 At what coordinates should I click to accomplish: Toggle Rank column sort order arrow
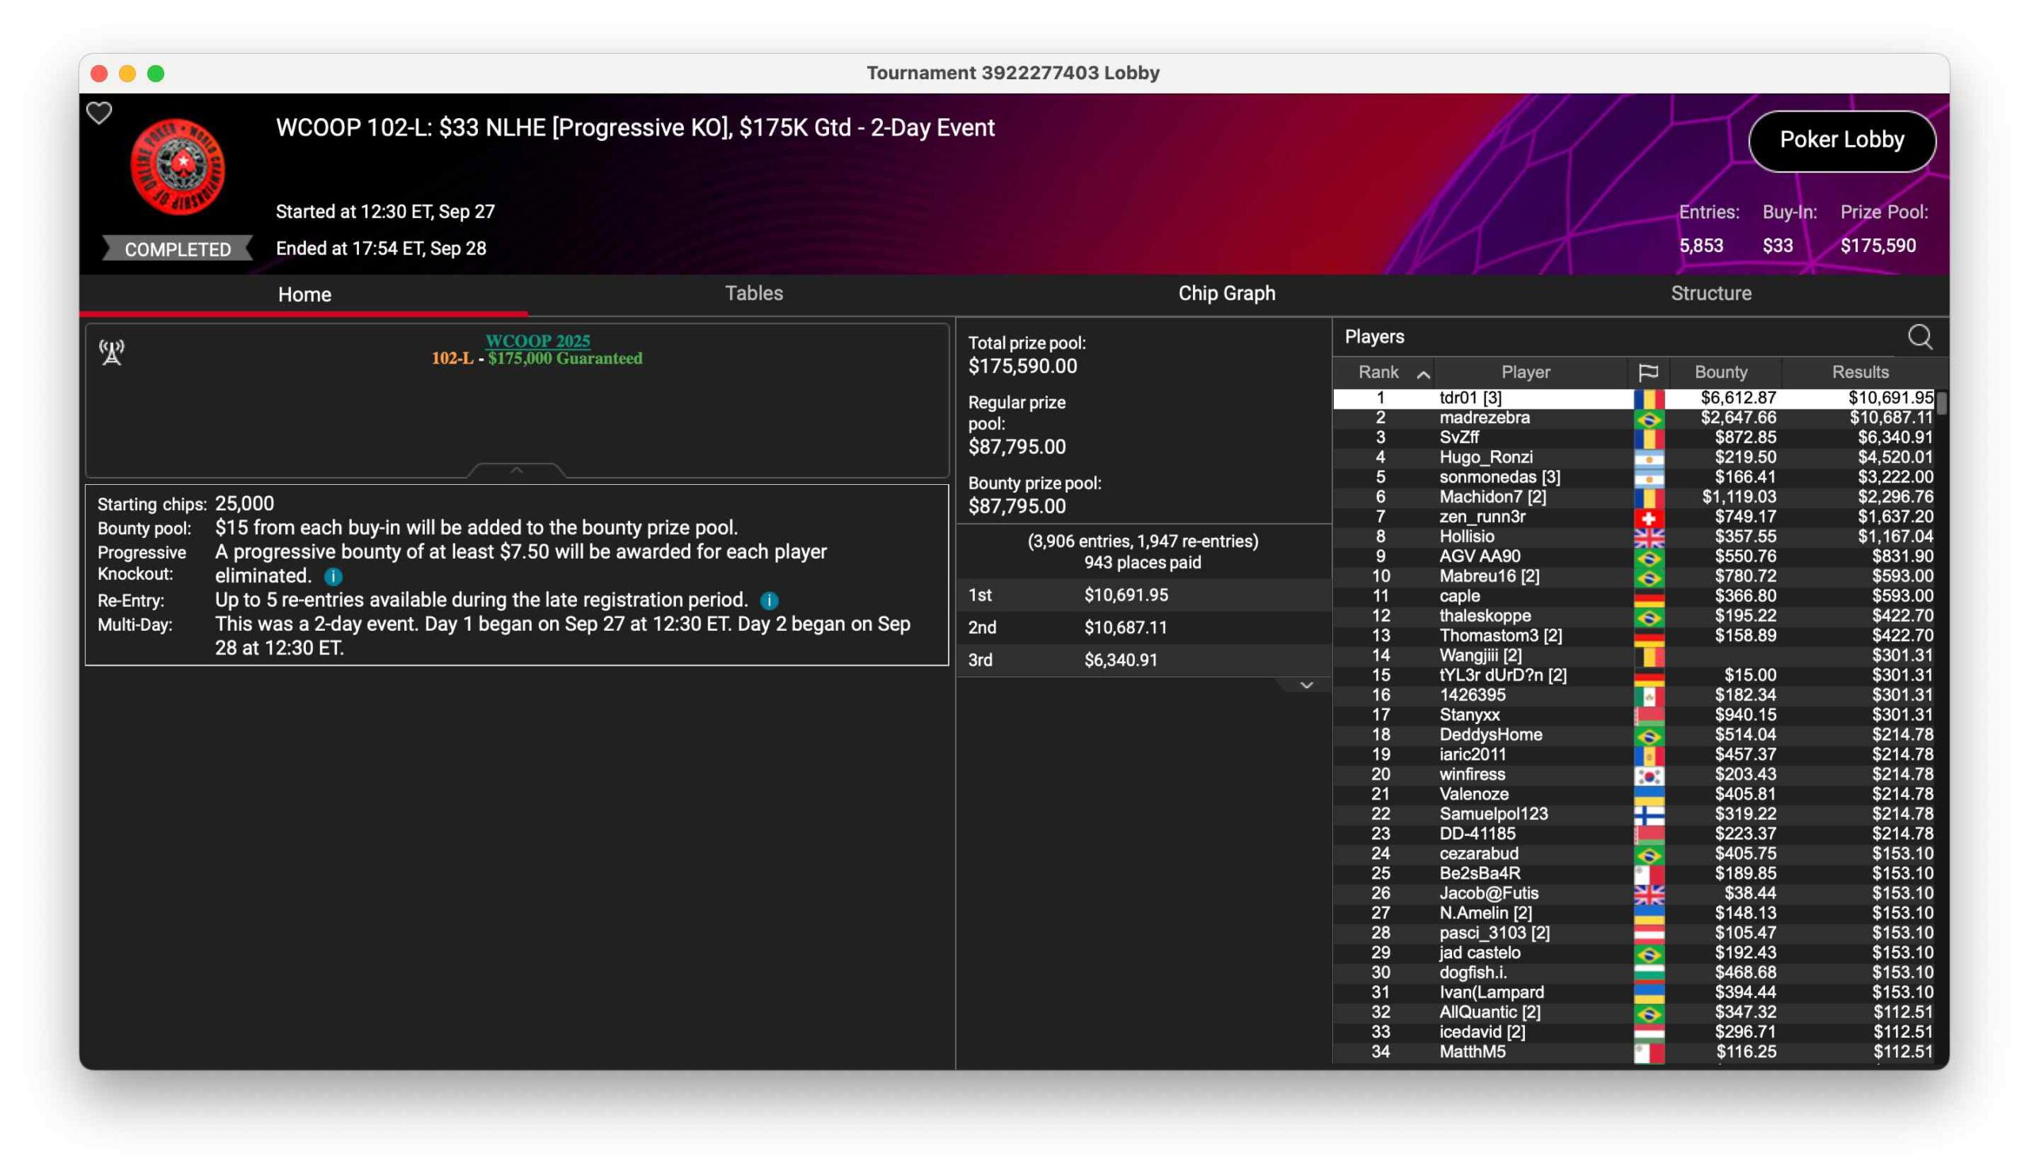tap(1423, 374)
